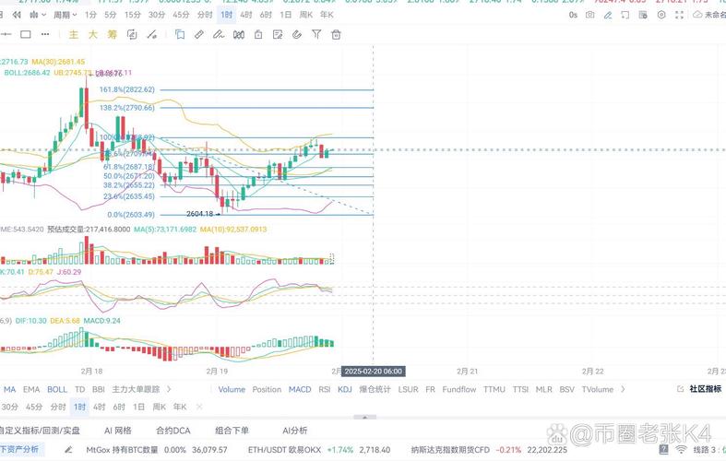Toggle the EMA main indicator
The height and width of the screenshot is (461, 726).
click(x=31, y=389)
